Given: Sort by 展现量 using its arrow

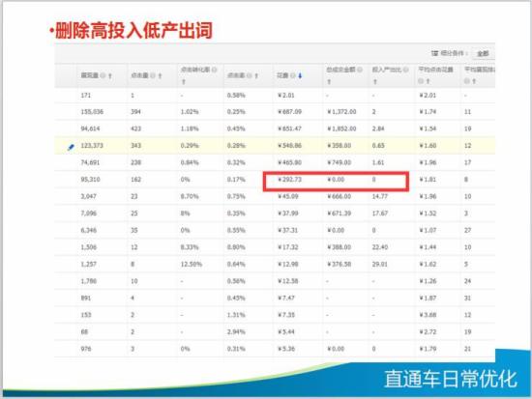Looking at the screenshot, I should pos(110,76).
